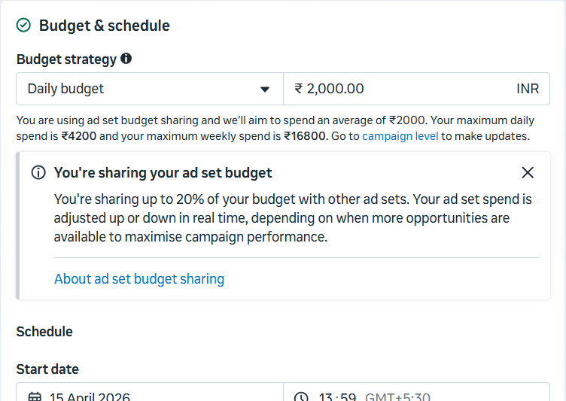Click the info circle icon in the notice

38,172
